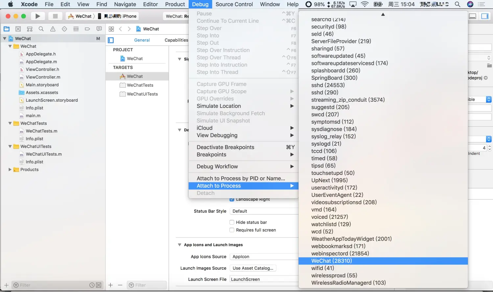Open the Source Control menu
The height and width of the screenshot is (292, 493).
[234, 4]
